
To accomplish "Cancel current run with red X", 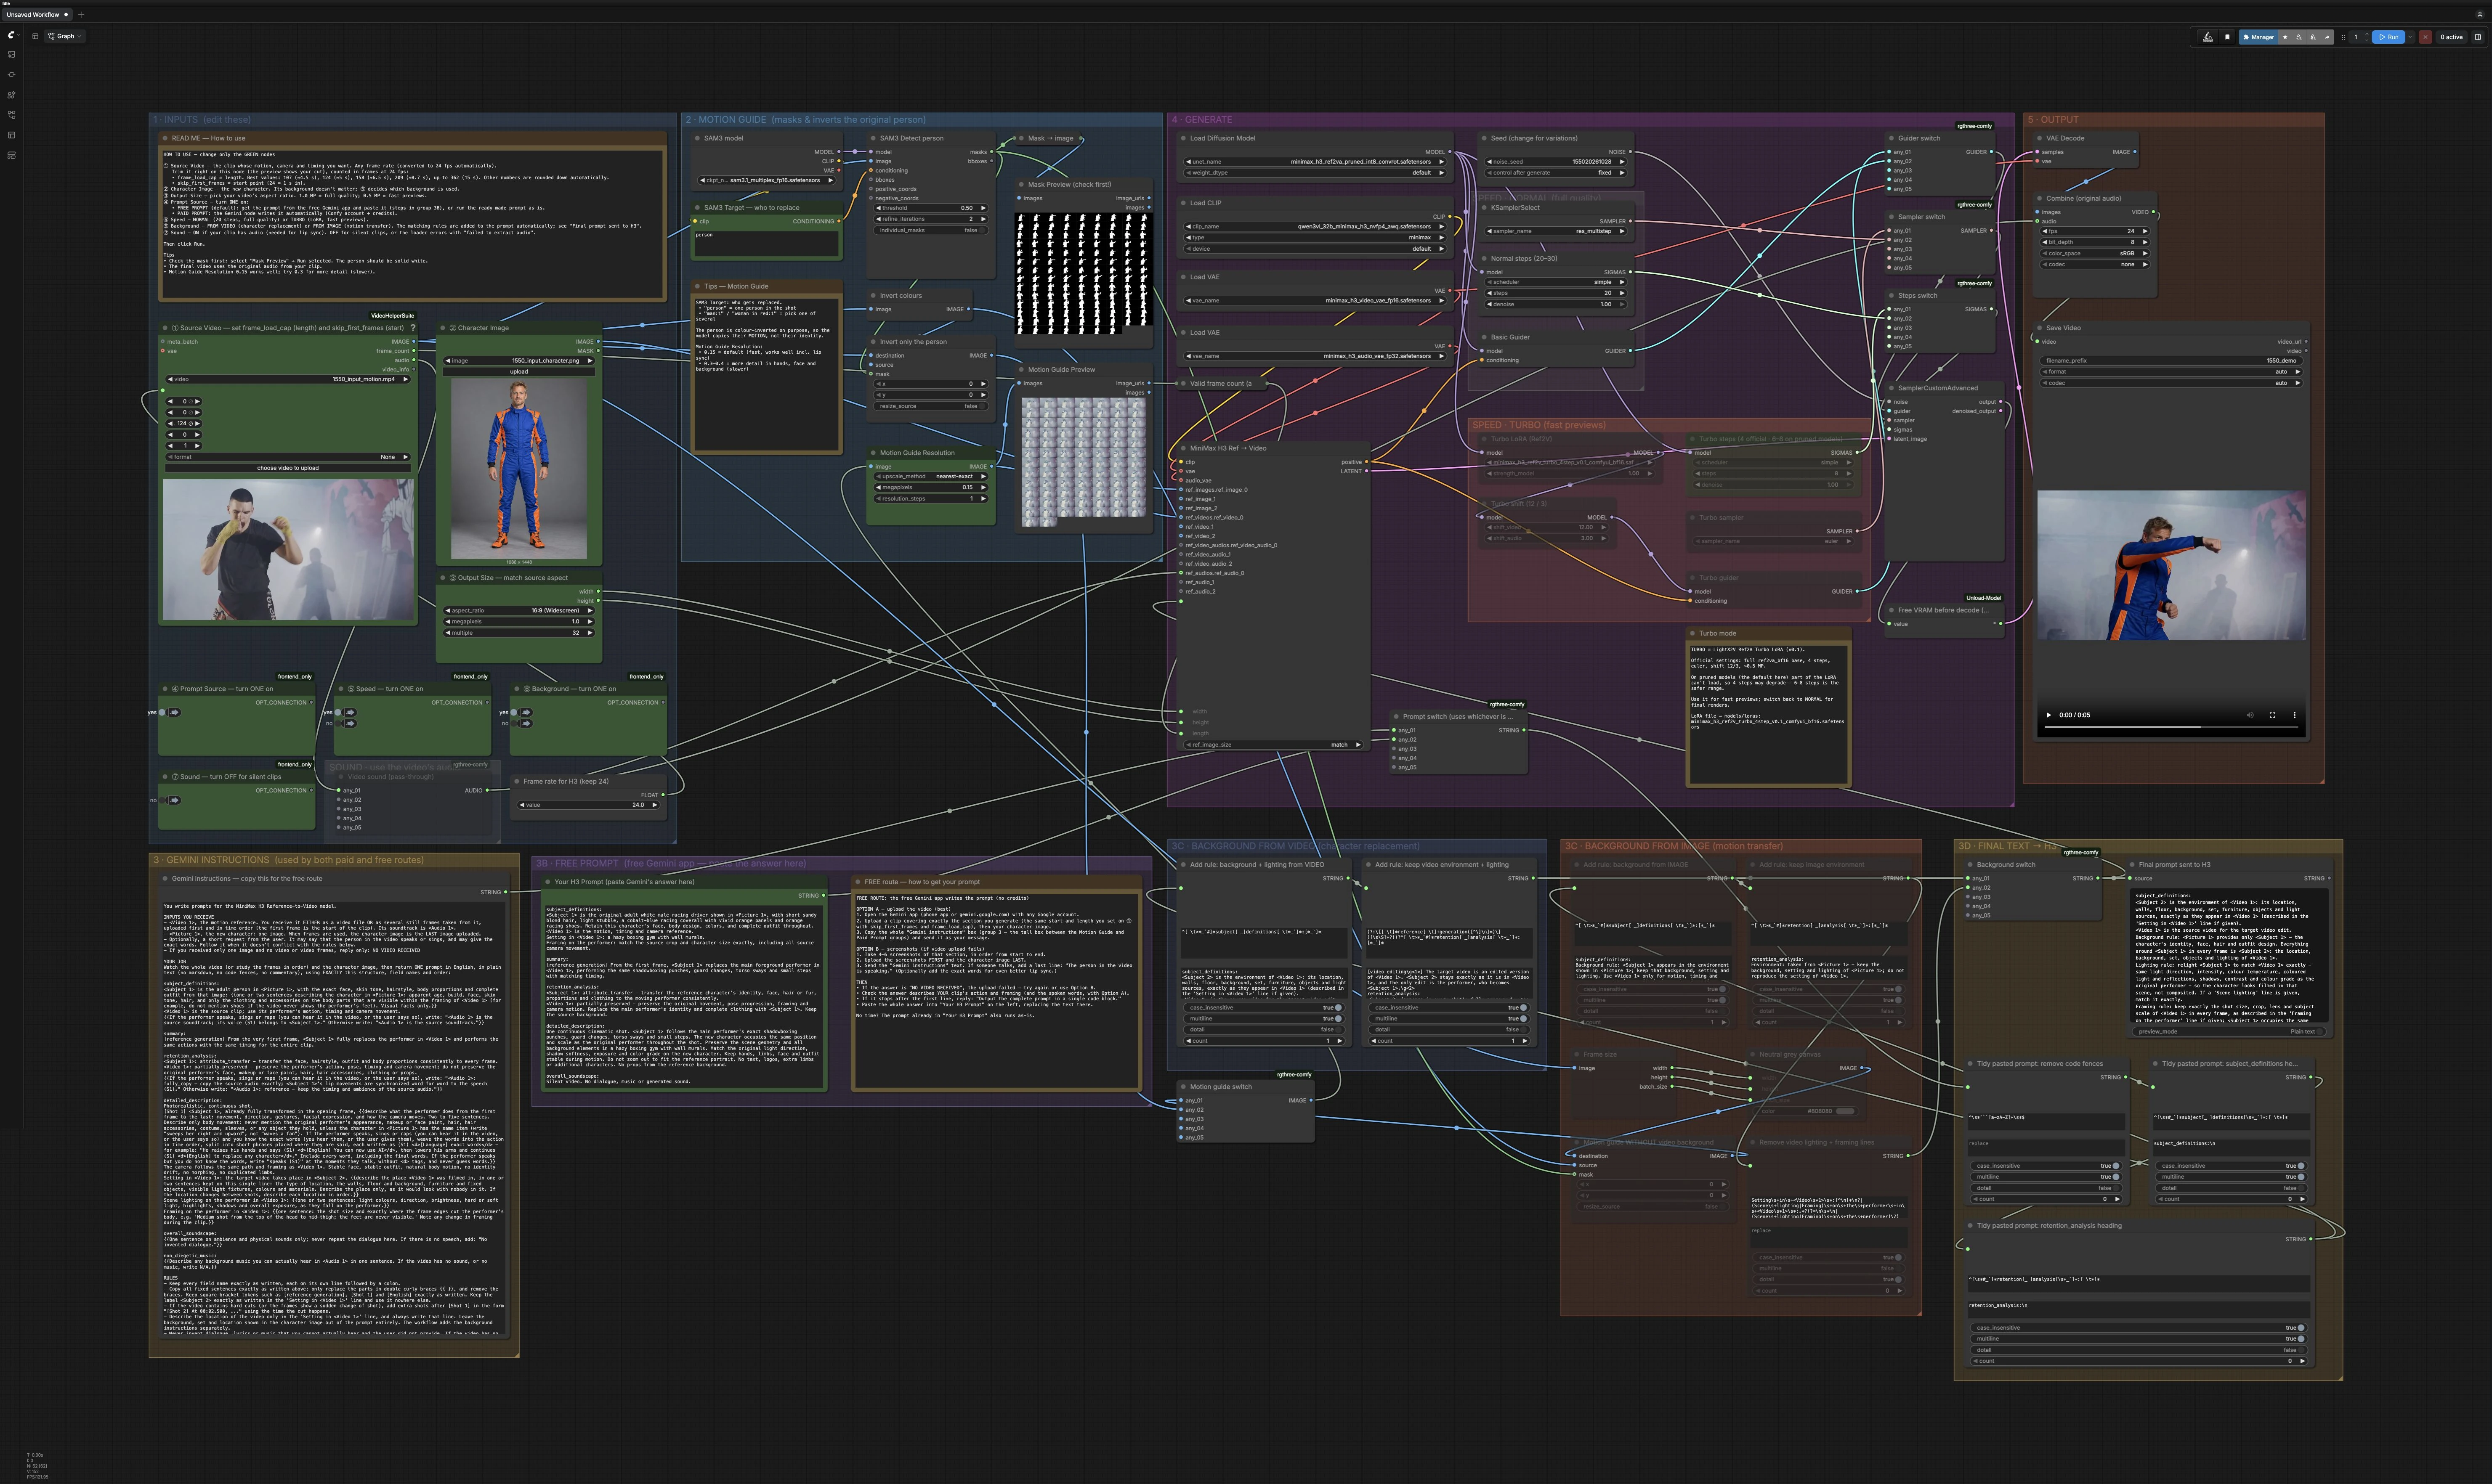I will [2425, 37].
